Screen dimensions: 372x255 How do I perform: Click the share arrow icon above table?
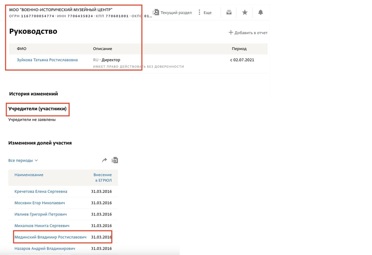(105, 160)
